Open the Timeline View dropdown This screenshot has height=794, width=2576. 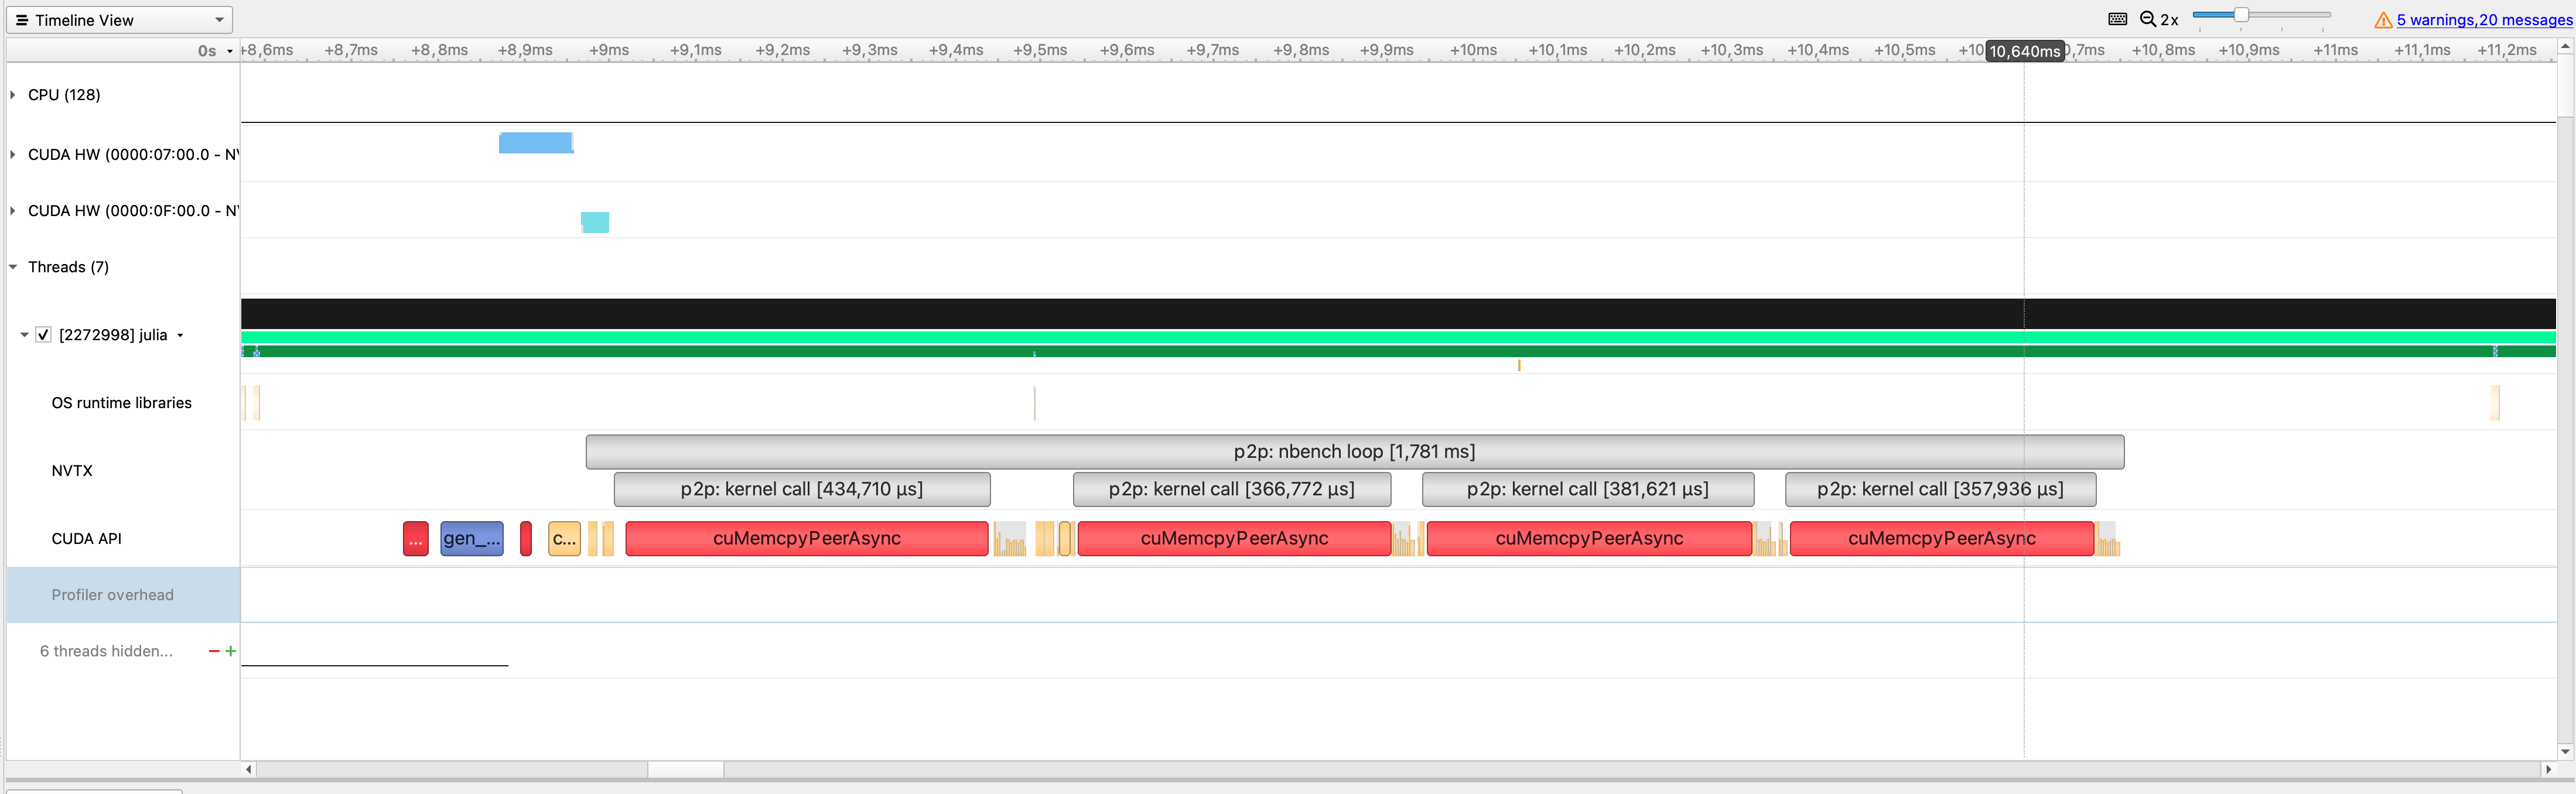119,20
